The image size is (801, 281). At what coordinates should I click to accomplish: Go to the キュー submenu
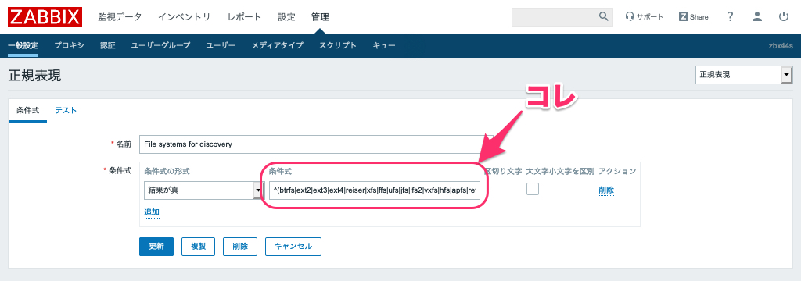point(383,45)
